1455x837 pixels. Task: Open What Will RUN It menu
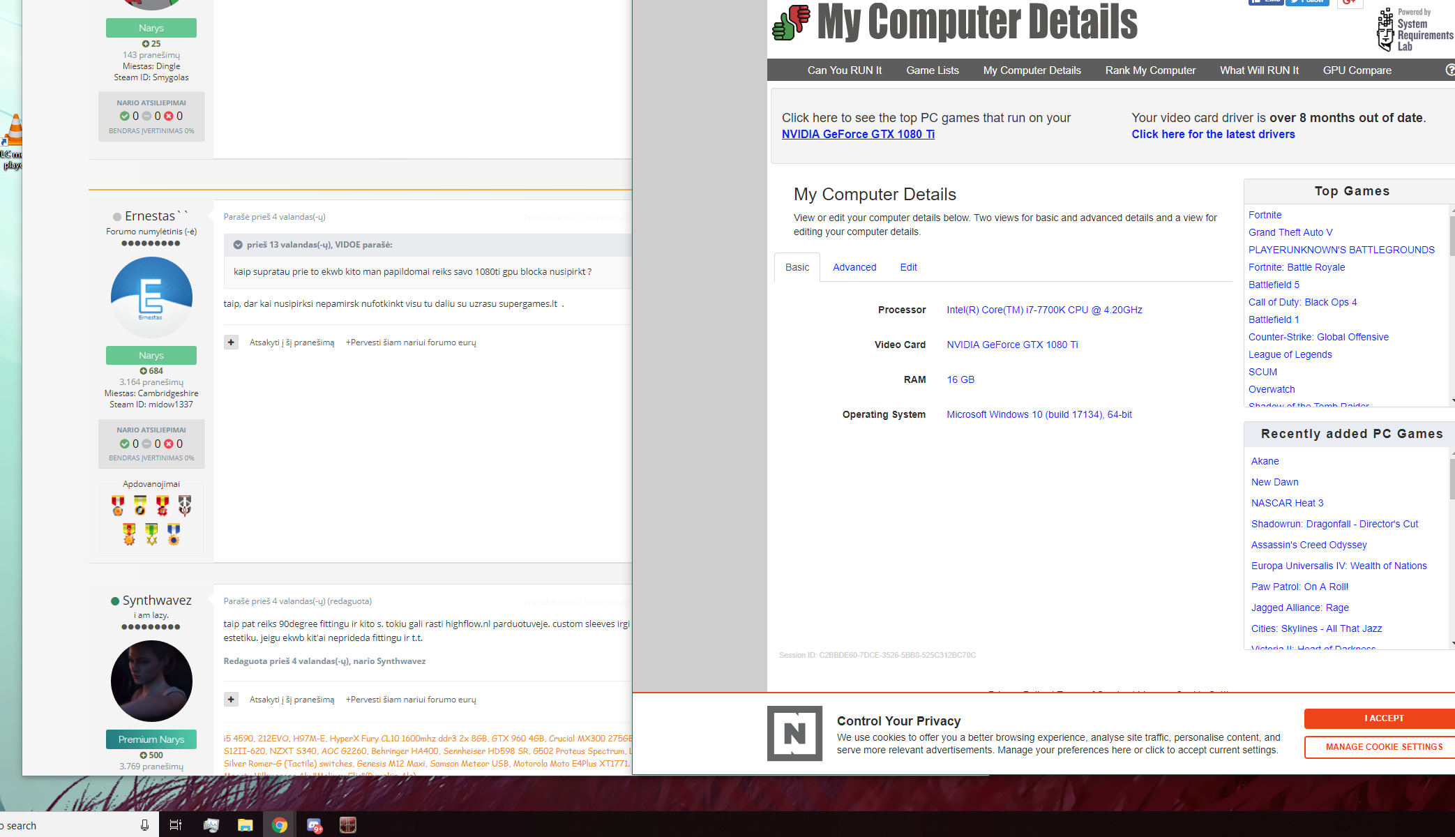point(1258,70)
